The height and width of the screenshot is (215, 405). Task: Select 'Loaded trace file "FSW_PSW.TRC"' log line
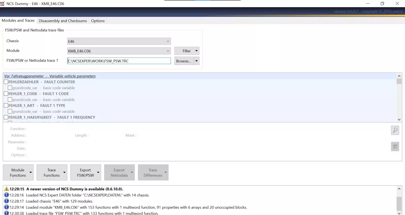click(200, 213)
